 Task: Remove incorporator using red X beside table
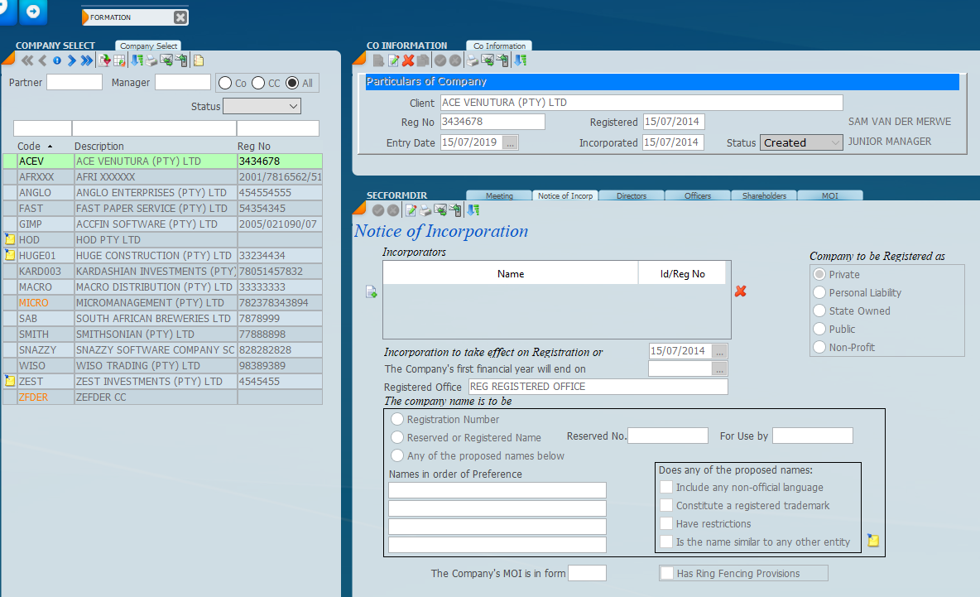pyautogui.click(x=741, y=291)
